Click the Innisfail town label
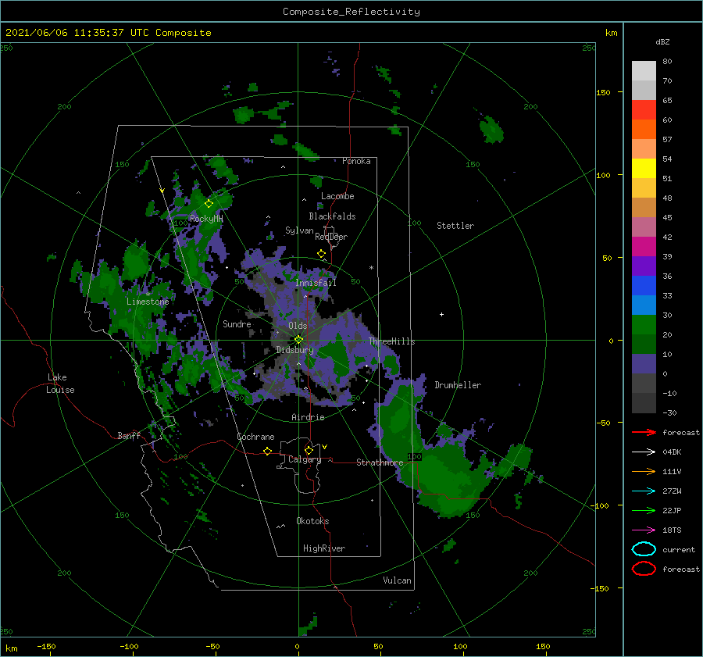The height and width of the screenshot is (657, 703). (x=316, y=283)
